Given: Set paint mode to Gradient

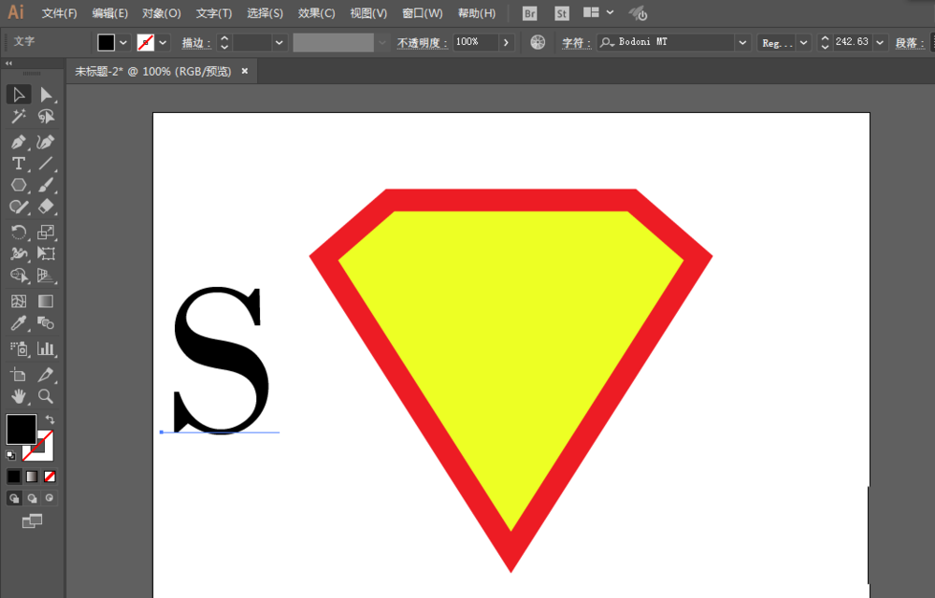Looking at the screenshot, I should (32, 477).
